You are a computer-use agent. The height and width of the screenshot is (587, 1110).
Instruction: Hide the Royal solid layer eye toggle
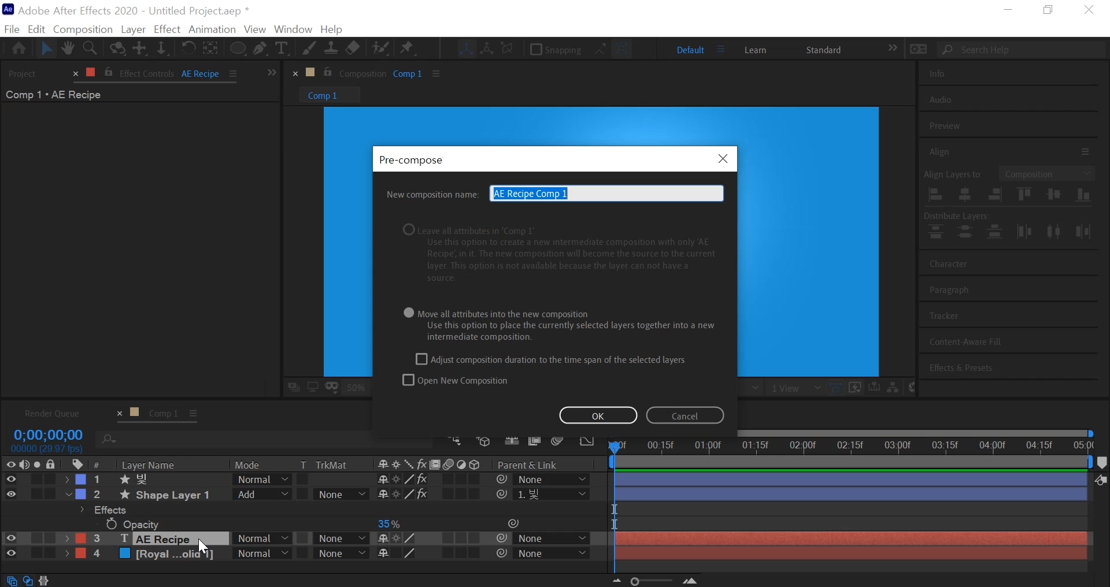(11, 553)
